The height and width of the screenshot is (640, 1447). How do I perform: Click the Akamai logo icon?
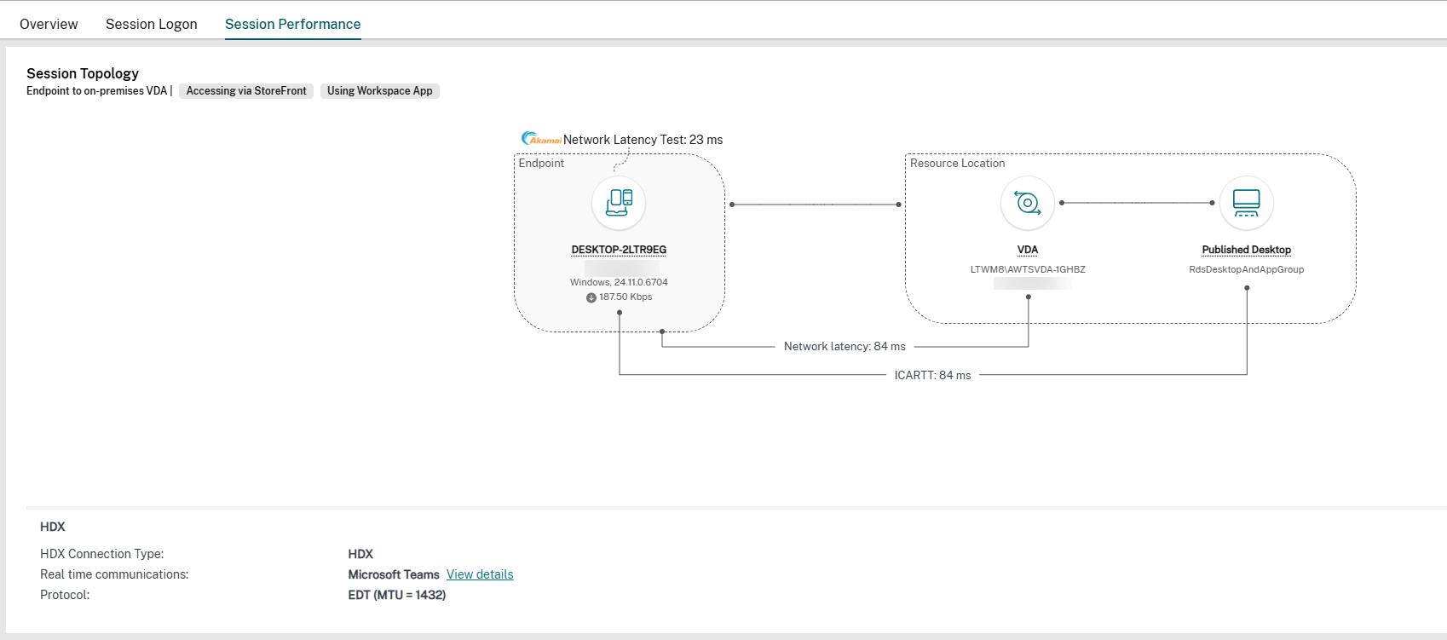pos(540,139)
